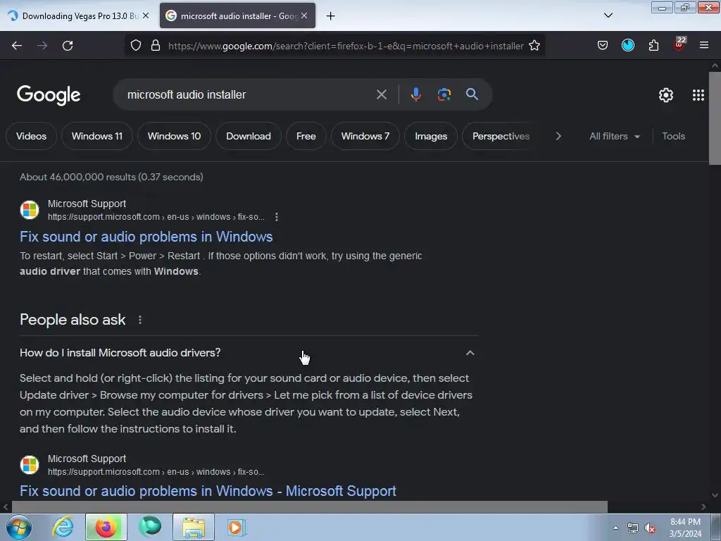
Task: Open Google quick settings gear
Action: pos(666,95)
